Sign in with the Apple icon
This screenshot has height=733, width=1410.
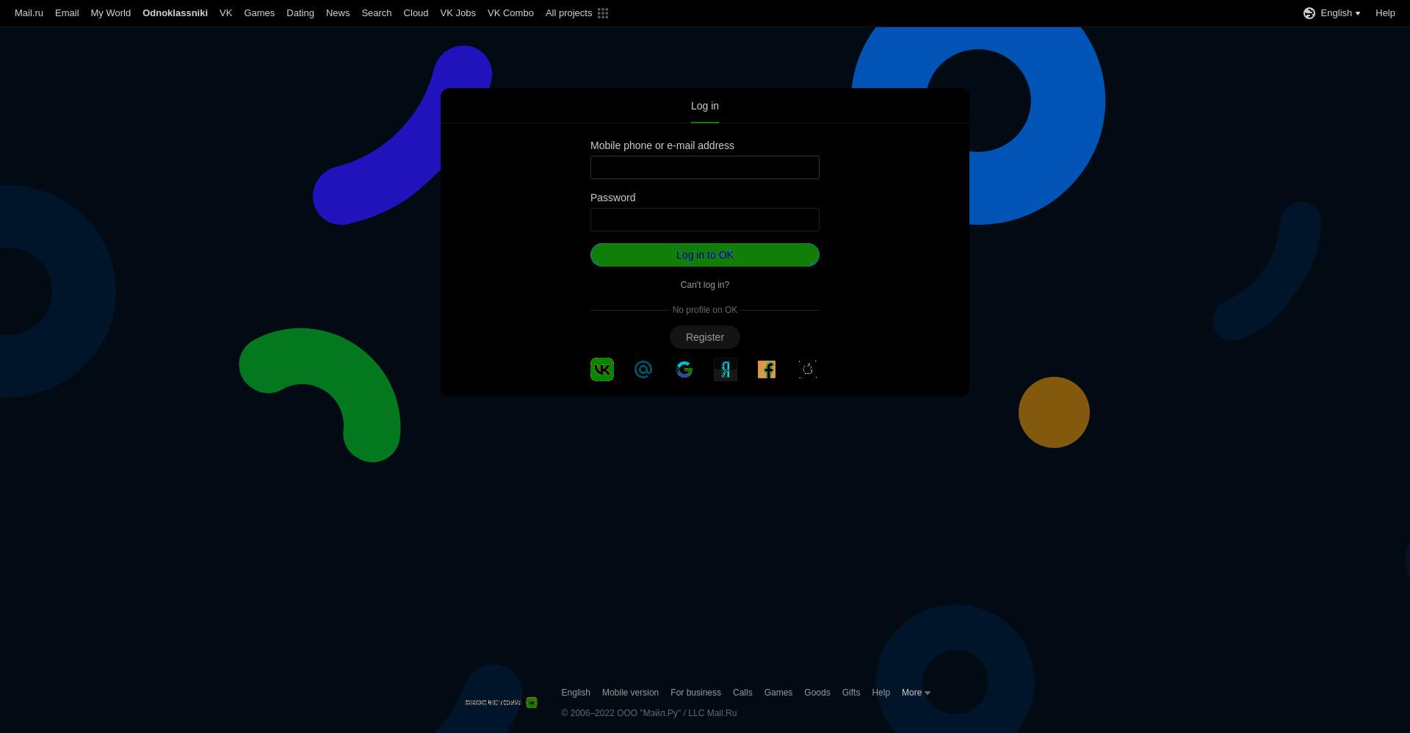(x=808, y=369)
